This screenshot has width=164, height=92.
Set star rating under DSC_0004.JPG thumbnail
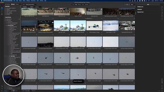[x=89, y=19]
